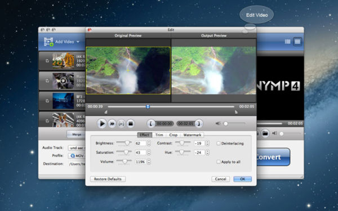Uncheck the blue night video row checkbox

click(x=47, y=101)
